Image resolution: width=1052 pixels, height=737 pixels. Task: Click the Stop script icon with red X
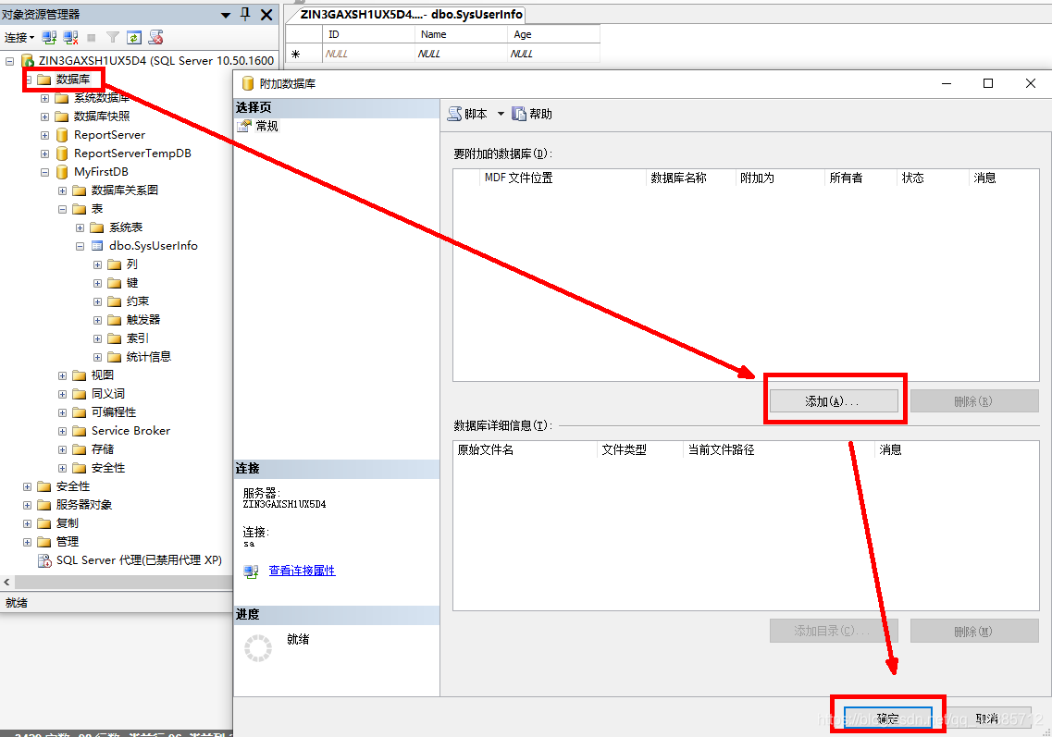[155, 38]
